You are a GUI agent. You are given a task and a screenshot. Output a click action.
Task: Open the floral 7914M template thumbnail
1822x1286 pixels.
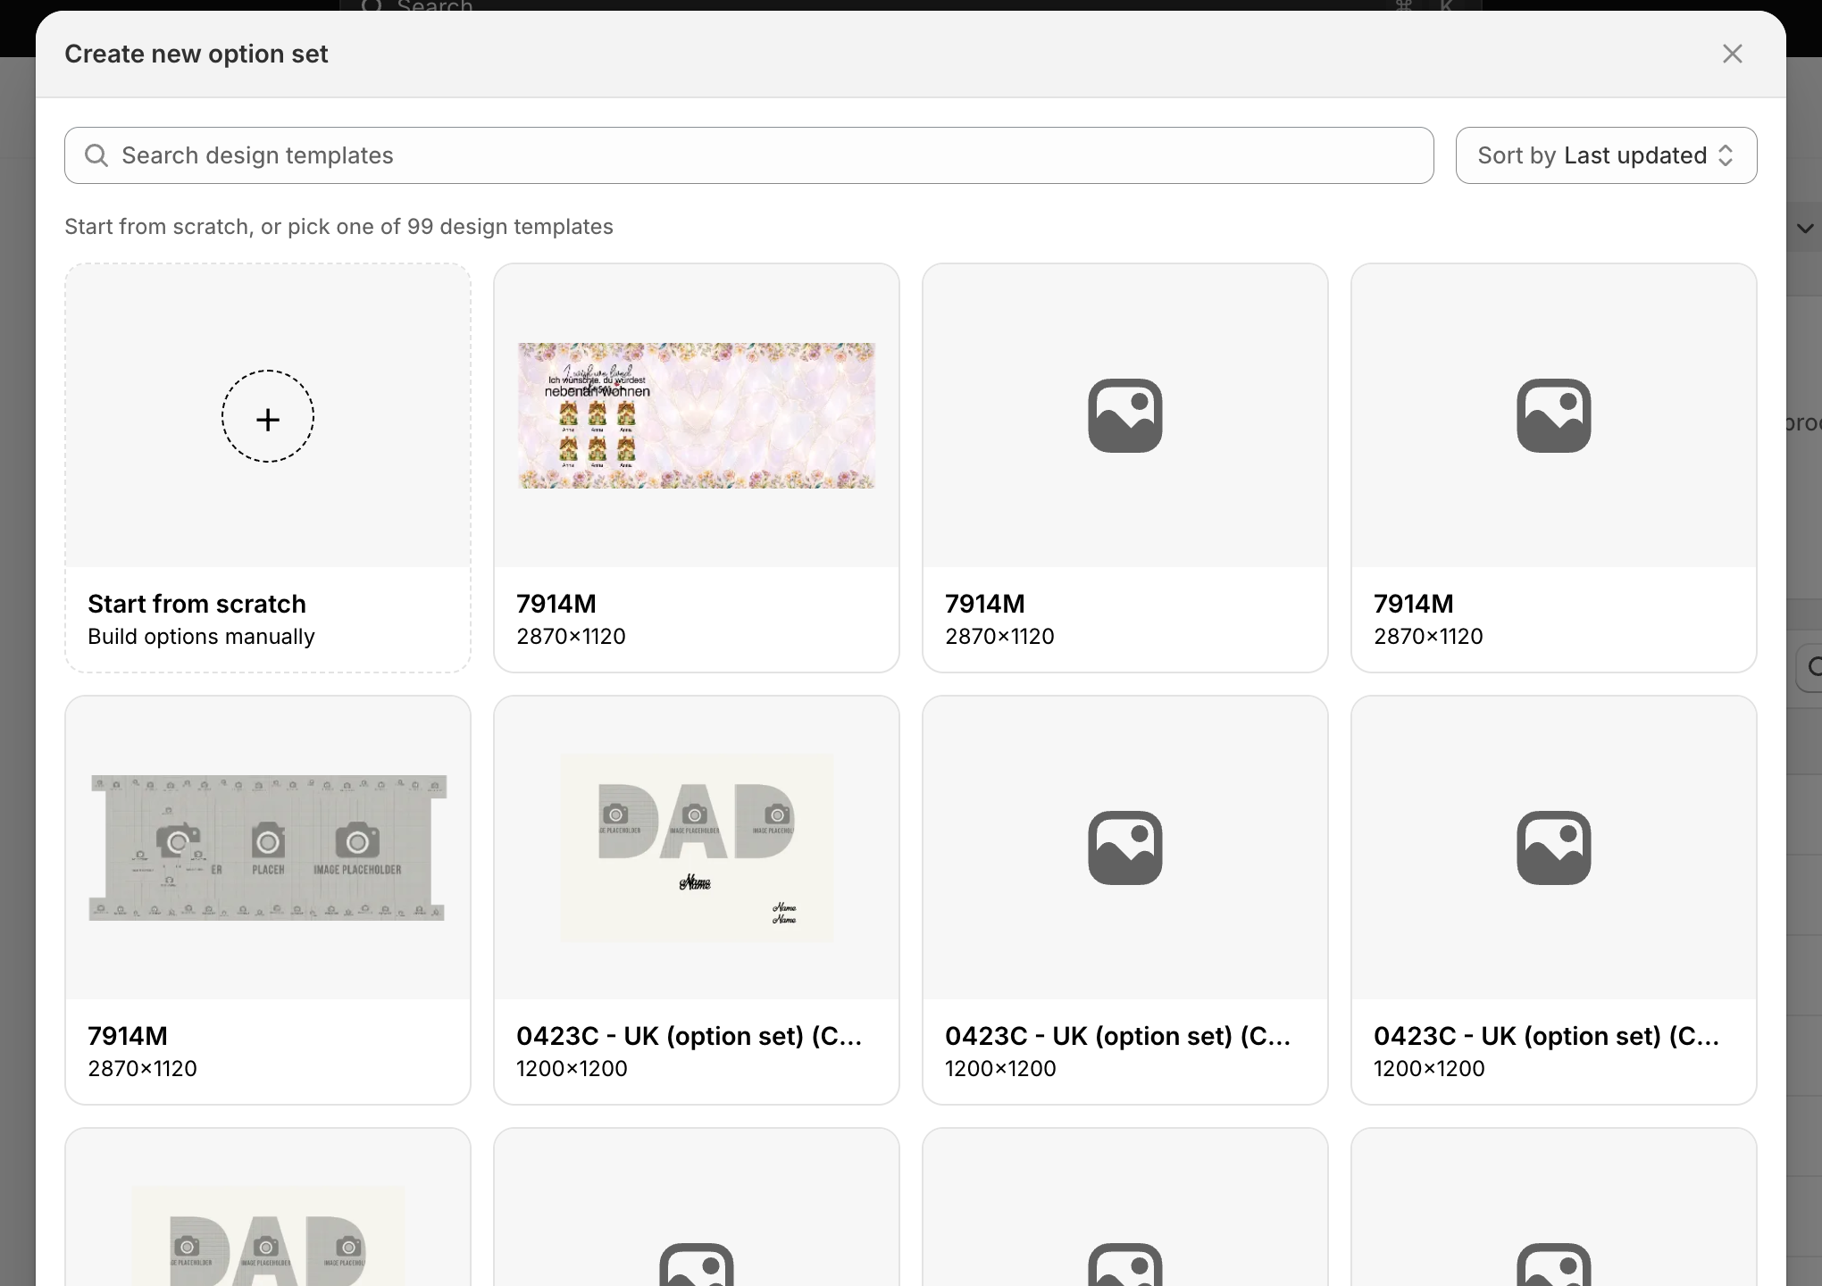click(x=696, y=415)
